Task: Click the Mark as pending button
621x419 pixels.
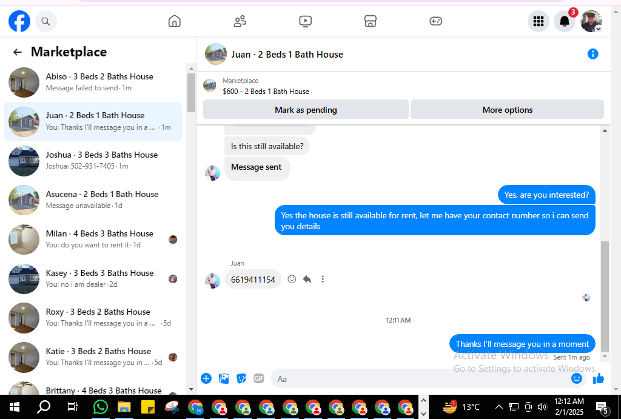Action: (x=306, y=110)
